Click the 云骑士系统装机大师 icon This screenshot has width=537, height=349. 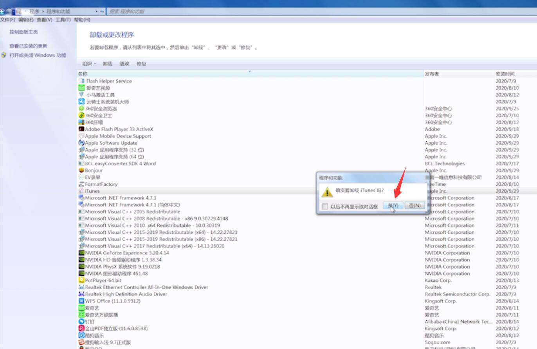coord(81,102)
